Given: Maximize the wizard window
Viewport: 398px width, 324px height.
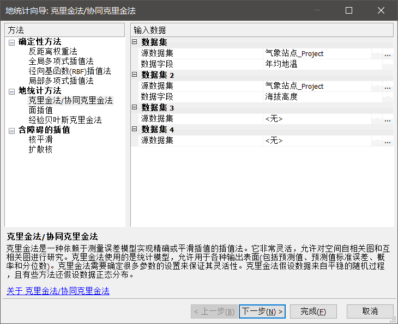Looking at the screenshot, I should click(x=349, y=10).
